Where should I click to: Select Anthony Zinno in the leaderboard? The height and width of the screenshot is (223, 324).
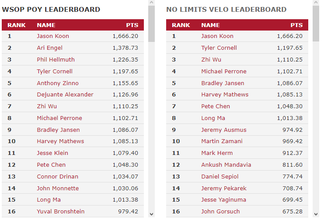coord(58,83)
